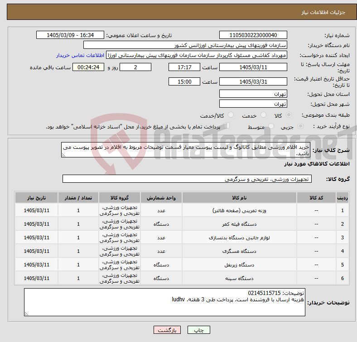Click the price validity date 1405/03/31 field
The image size is (357, 342).
253,81
